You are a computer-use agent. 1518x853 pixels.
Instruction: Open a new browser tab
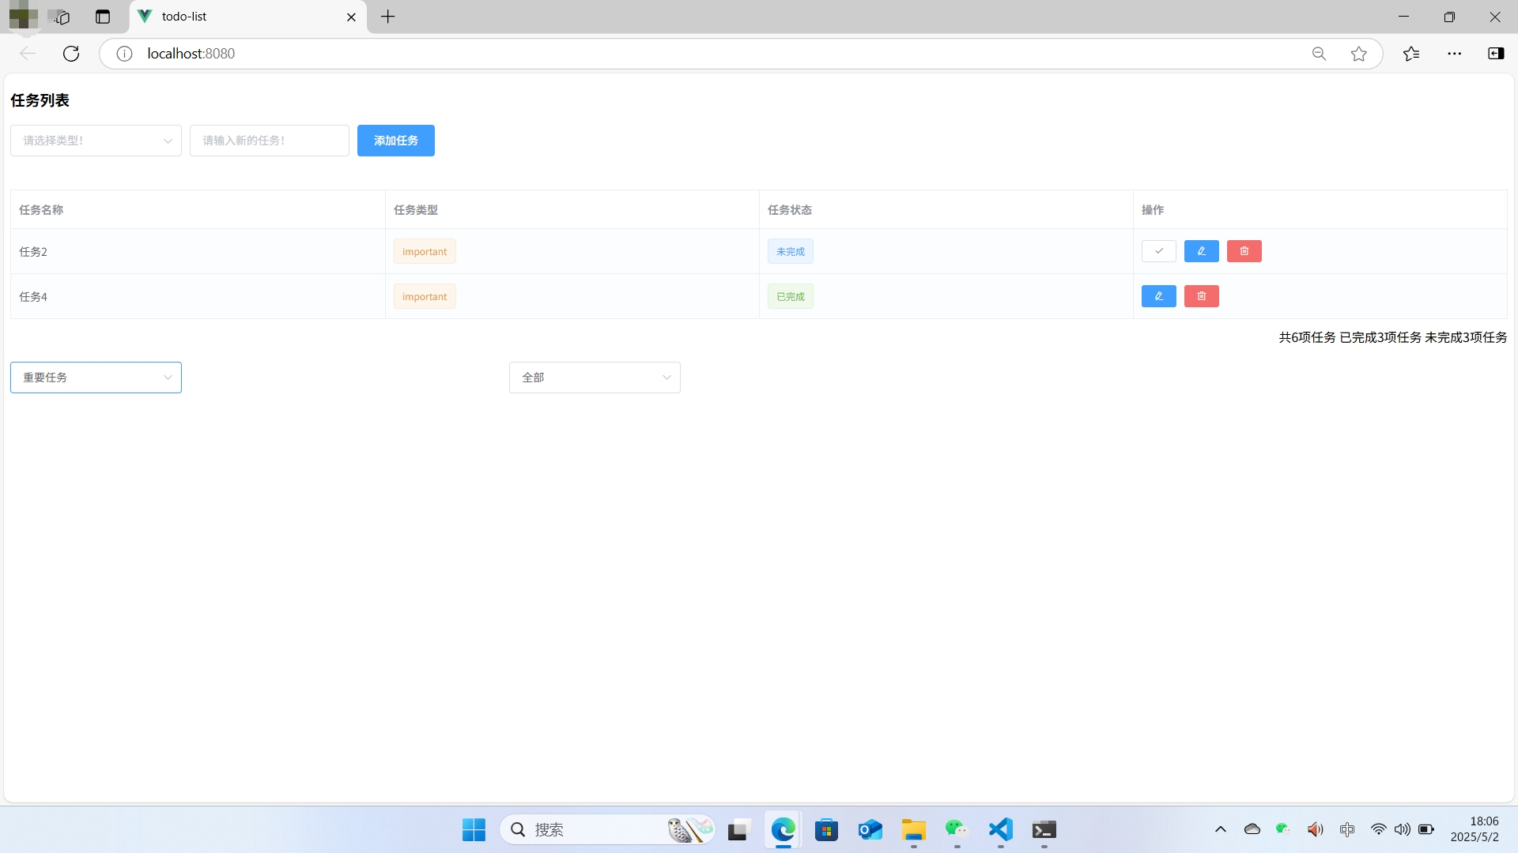click(387, 17)
